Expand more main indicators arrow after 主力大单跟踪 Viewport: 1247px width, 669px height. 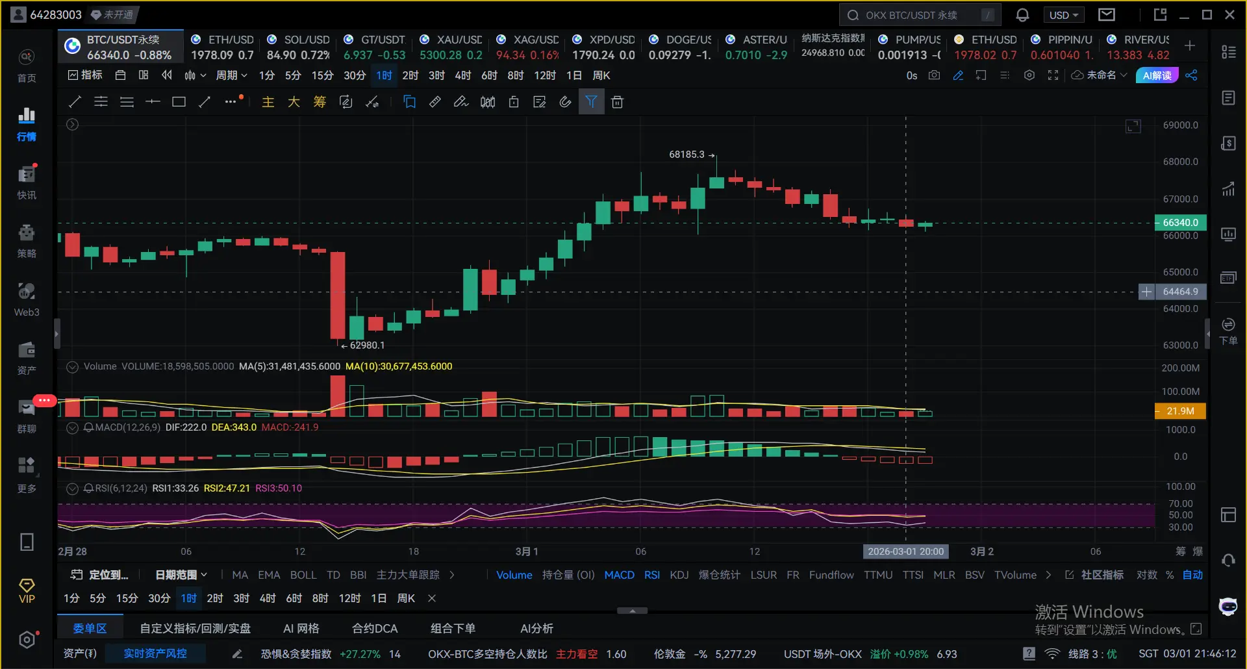point(452,575)
